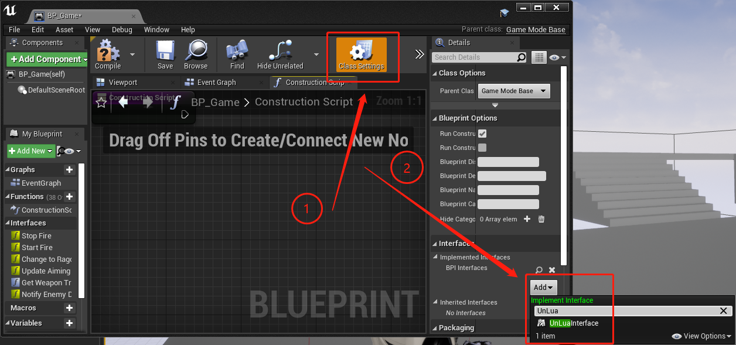Select the Update Aiming interface function
This screenshot has height=345, width=736.
(46, 271)
